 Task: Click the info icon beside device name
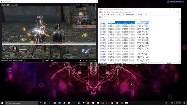[x=25, y=60]
